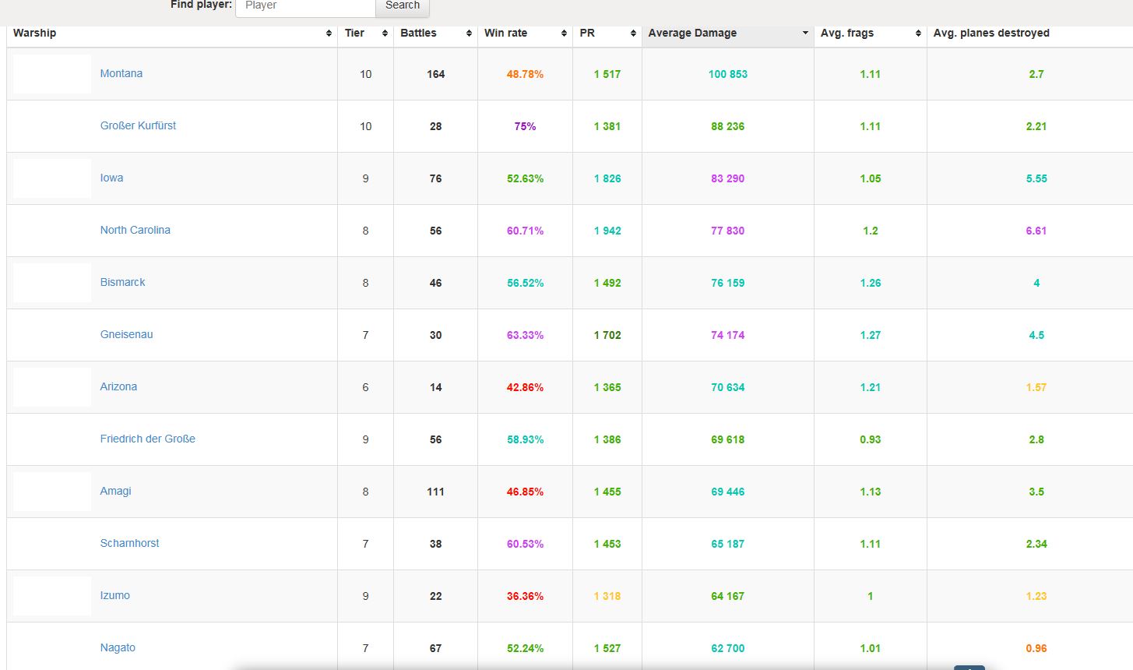
Task: Click Montana ship thumbnail image
Action: pos(52,74)
